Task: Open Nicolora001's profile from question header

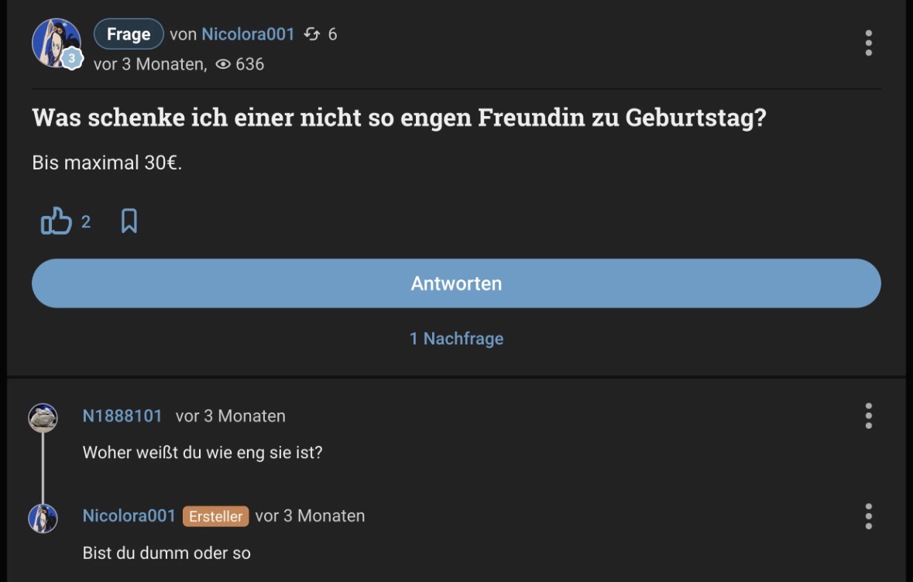Action: click(248, 34)
